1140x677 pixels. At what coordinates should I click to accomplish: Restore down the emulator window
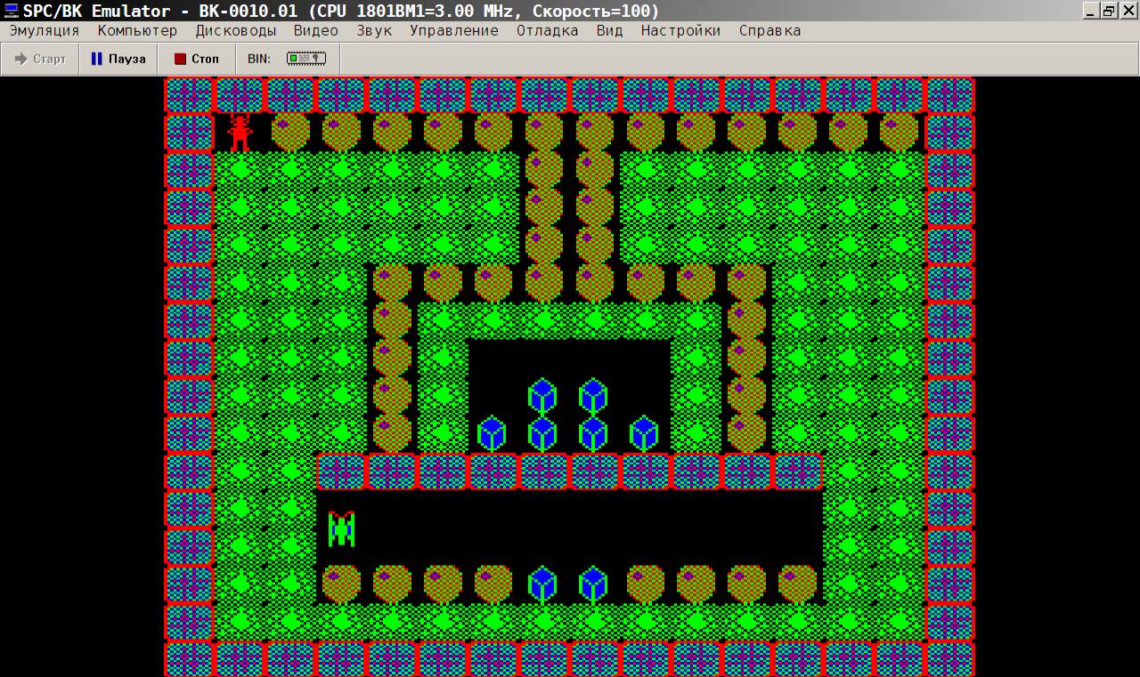coord(1109,11)
